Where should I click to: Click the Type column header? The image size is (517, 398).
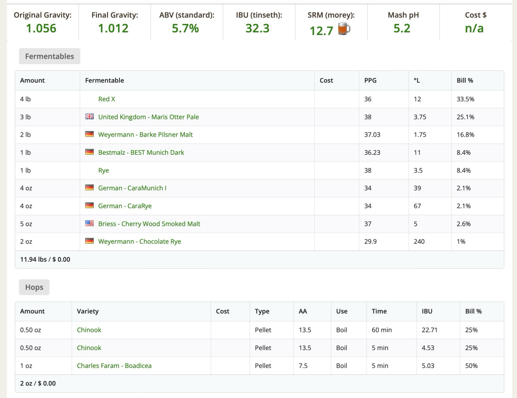262,311
